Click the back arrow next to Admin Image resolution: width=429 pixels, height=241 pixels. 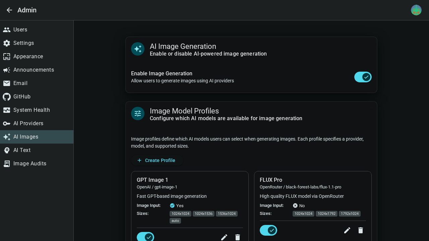[x=9, y=10]
